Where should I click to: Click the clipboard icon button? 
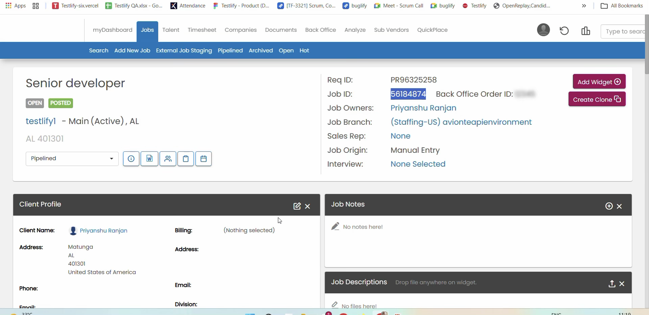click(x=186, y=159)
